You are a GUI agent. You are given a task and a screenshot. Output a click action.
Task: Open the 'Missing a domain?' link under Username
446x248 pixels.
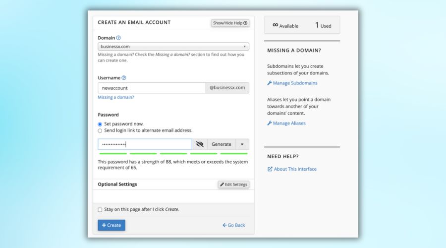(x=116, y=97)
